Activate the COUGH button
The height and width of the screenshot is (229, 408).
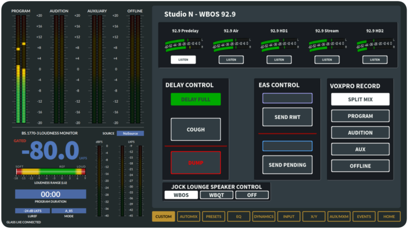point(196,130)
